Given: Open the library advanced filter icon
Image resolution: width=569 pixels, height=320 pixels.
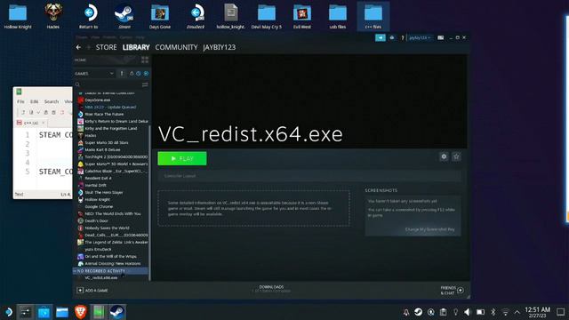Looking at the screenshot, I should [x=145, y=84].
